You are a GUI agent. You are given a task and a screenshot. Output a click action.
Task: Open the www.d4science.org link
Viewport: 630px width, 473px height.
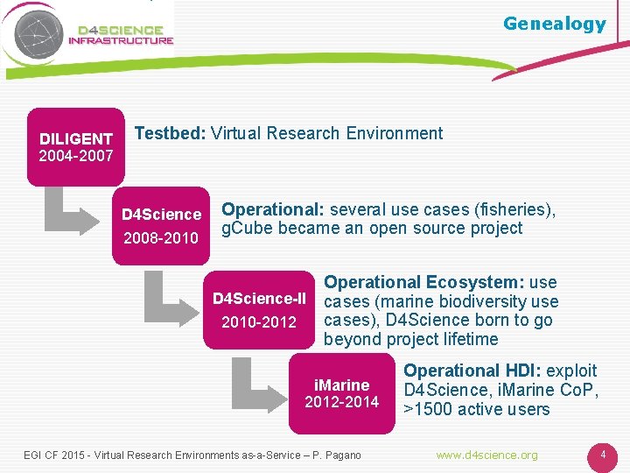pyautogui.click(x=487, y=455)
